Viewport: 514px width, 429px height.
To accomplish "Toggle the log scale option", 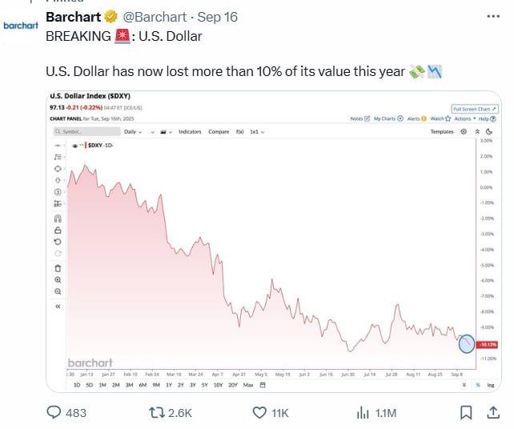I will [490, 385].
